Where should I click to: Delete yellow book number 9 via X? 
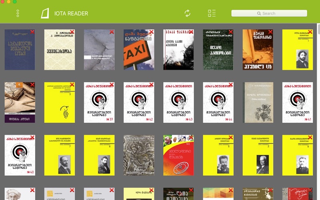[x=310, y=137]
